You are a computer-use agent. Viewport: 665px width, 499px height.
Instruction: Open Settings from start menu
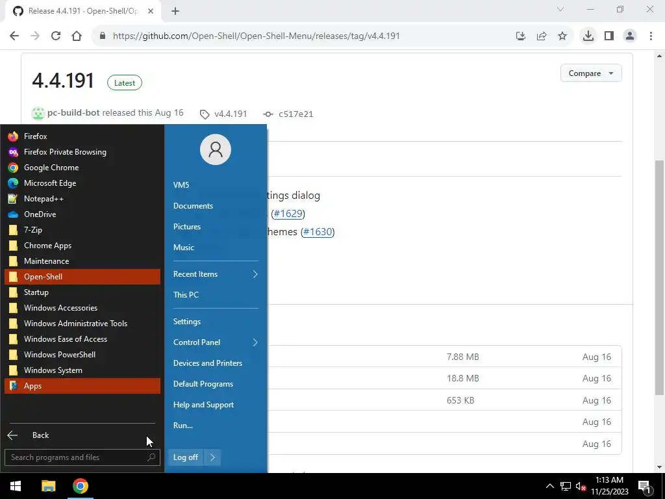click(x=216, y=322)
